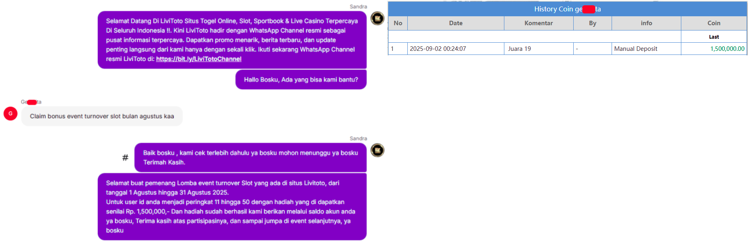The image size is (749, 244).
Task: Click the 'Last' label under Coin
Action: pos(714,37)
